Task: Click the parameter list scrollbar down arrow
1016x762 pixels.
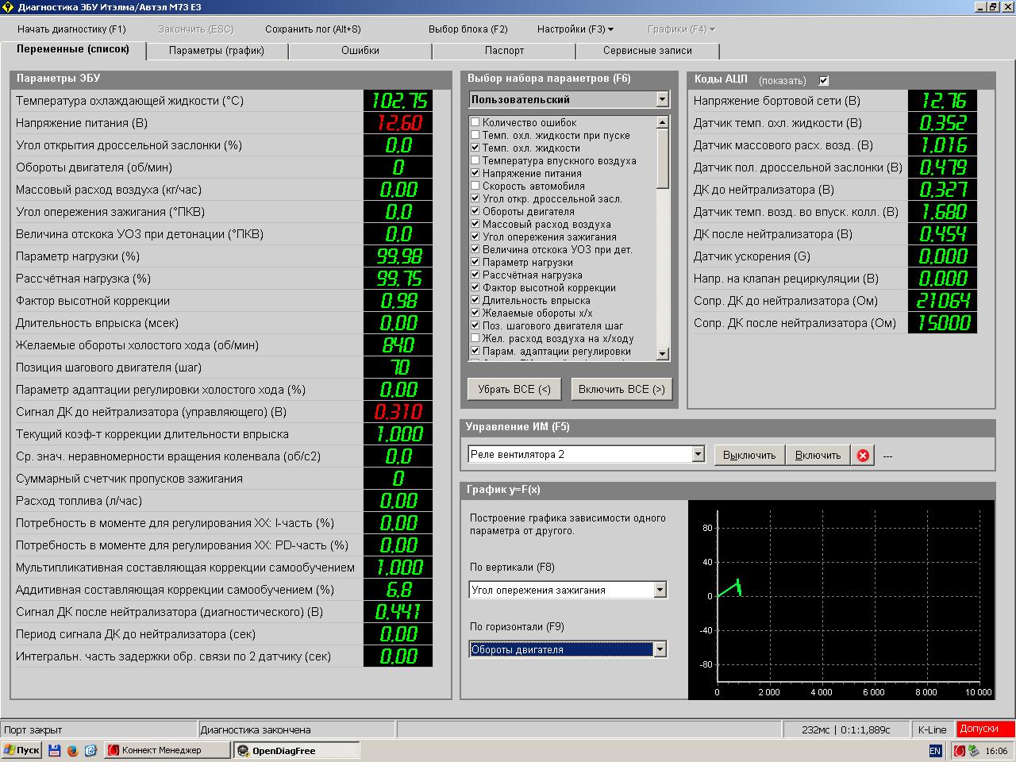Action: click(663, 354)
